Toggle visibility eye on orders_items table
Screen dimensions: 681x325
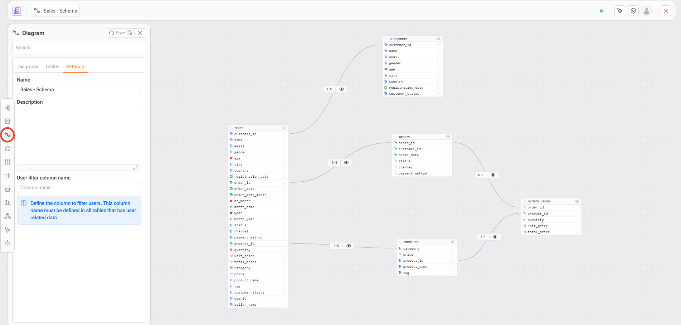577,201
